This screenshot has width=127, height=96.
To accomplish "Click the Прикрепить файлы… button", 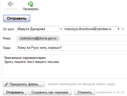I will click(24, 84).
